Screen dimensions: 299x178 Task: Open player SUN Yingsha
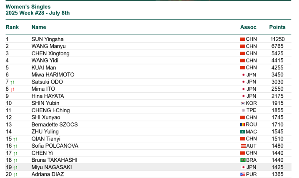tap(47, 39)
